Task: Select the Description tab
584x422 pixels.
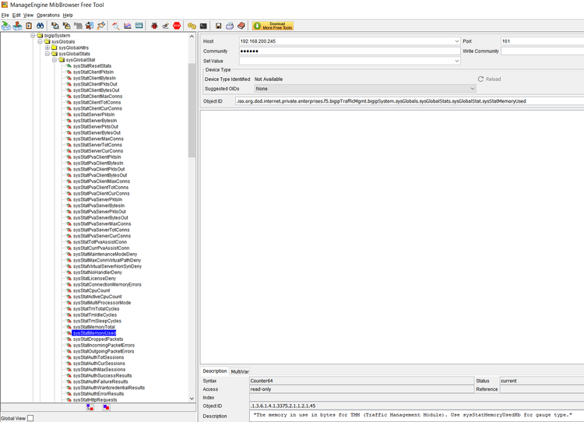Action: 215,371
